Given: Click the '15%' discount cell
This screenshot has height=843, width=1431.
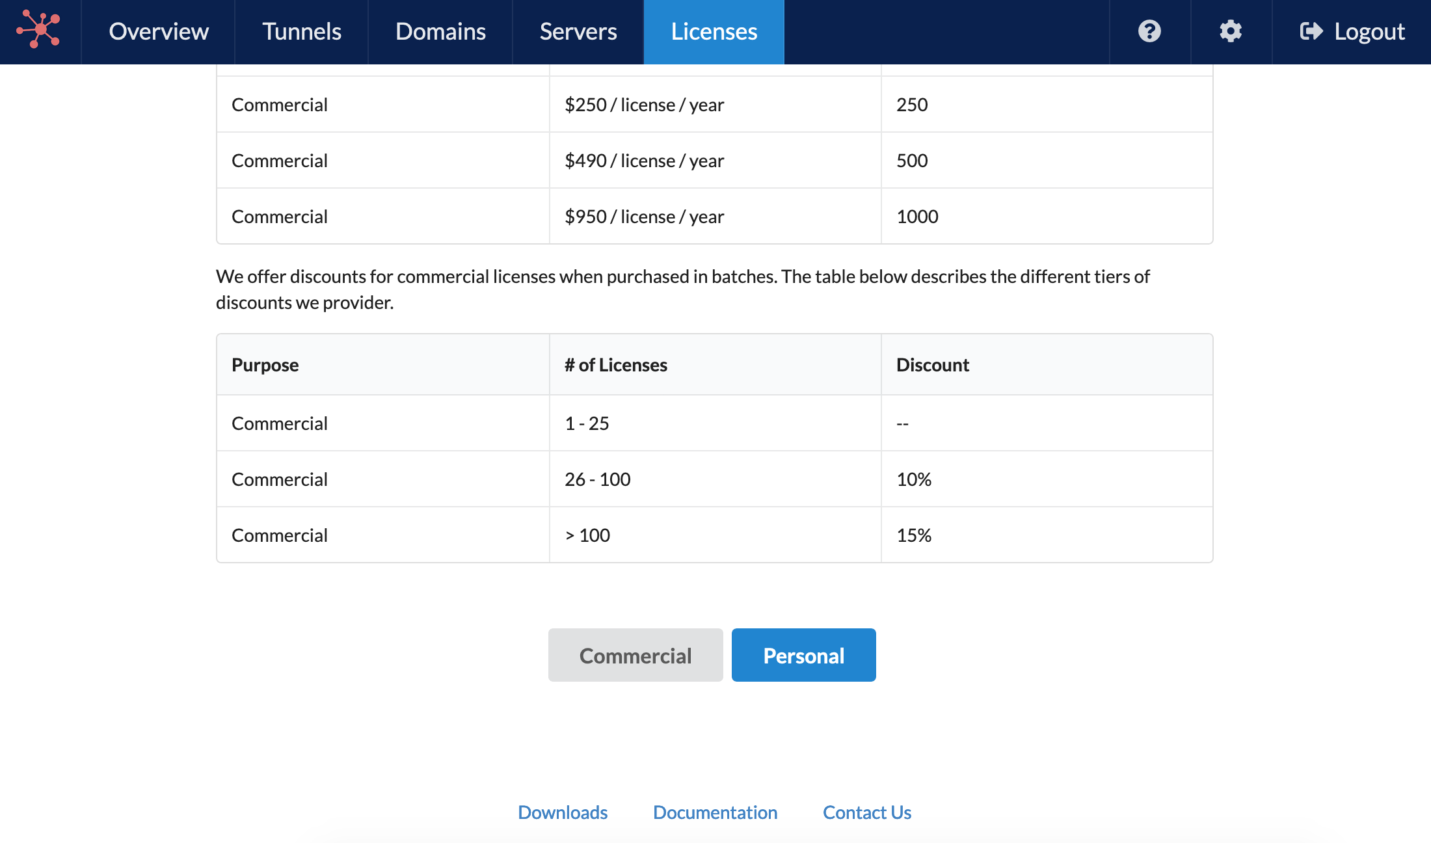Looking at the screenshot, I should [x=1047, y=535].
